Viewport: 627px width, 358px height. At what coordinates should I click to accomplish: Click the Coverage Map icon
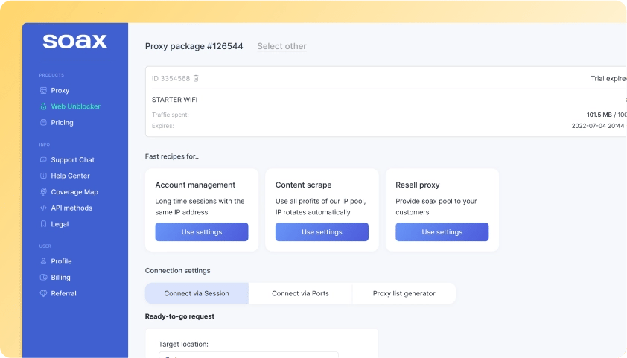pos(43,192)
